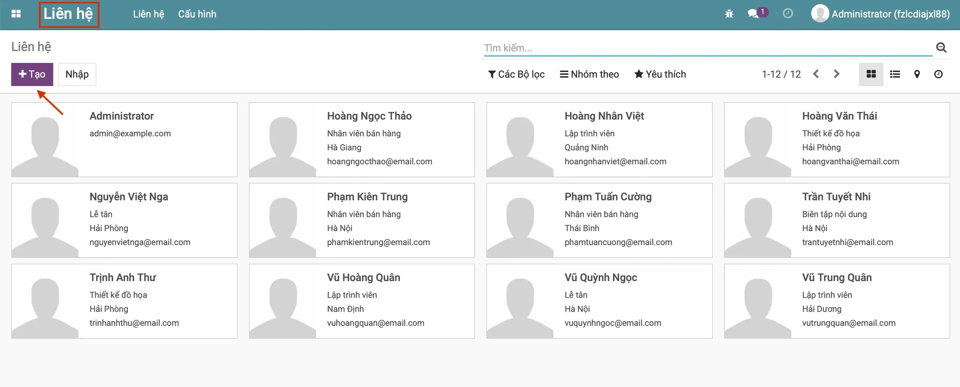Click vutrungquan@email.com email text

pos(849,323)
